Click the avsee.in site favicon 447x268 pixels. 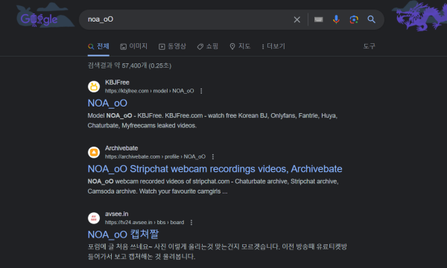point(94,218)
